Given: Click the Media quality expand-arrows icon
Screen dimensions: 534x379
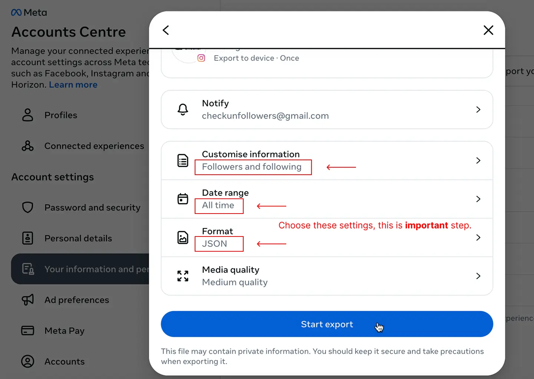Looking at the screenshot, I should [183, 276].
